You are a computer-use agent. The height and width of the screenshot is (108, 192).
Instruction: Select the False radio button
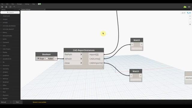point(47,58)
